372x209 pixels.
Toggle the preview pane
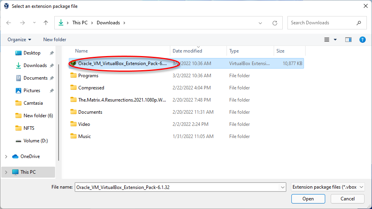[348, 40]
